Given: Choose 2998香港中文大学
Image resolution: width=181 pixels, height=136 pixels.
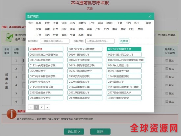Looking at the screenshot, I should tap(46, 98).
